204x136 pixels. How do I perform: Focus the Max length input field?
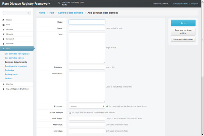[x=87, y=118]
